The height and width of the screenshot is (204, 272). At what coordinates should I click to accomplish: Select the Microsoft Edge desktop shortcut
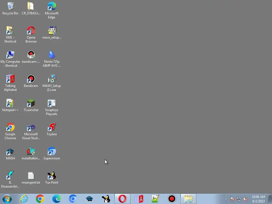52,10
